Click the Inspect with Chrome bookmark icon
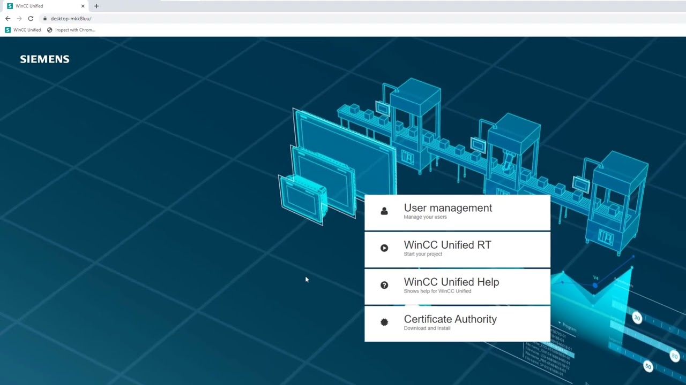Viewport: 686px width, 385px height. pos(50,30)
